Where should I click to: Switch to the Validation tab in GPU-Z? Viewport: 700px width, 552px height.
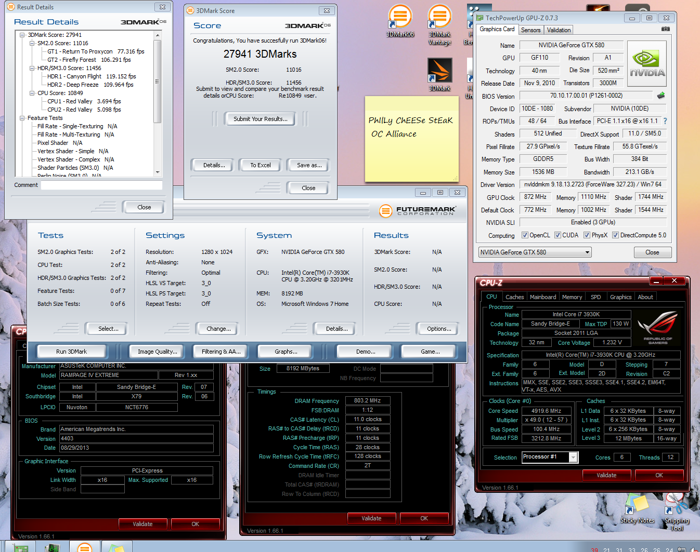[559, 30]
